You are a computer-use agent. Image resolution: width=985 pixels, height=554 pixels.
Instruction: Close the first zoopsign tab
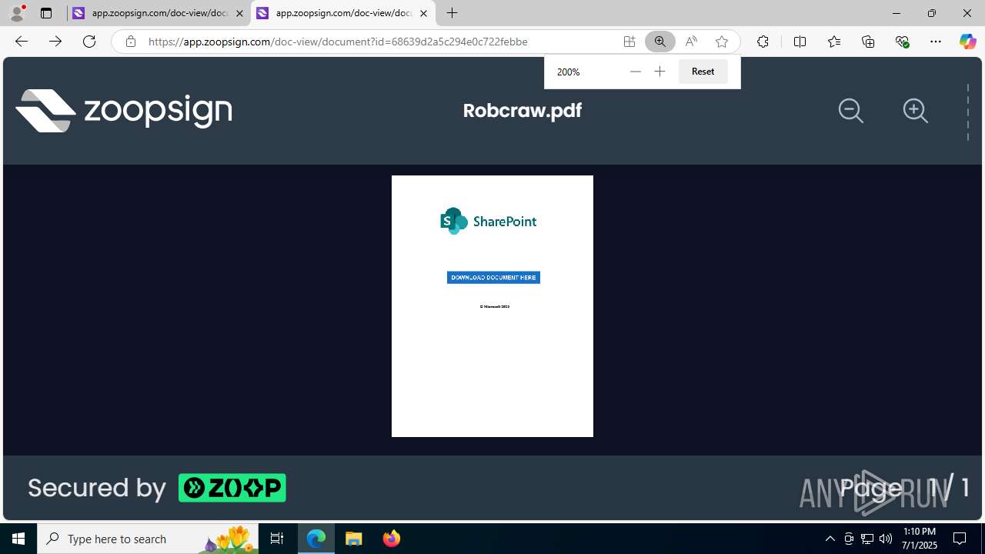(x=239, y=13)
